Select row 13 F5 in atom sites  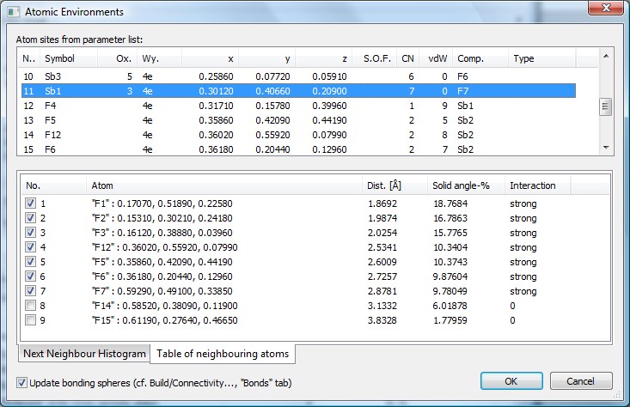tap(298, 120)
